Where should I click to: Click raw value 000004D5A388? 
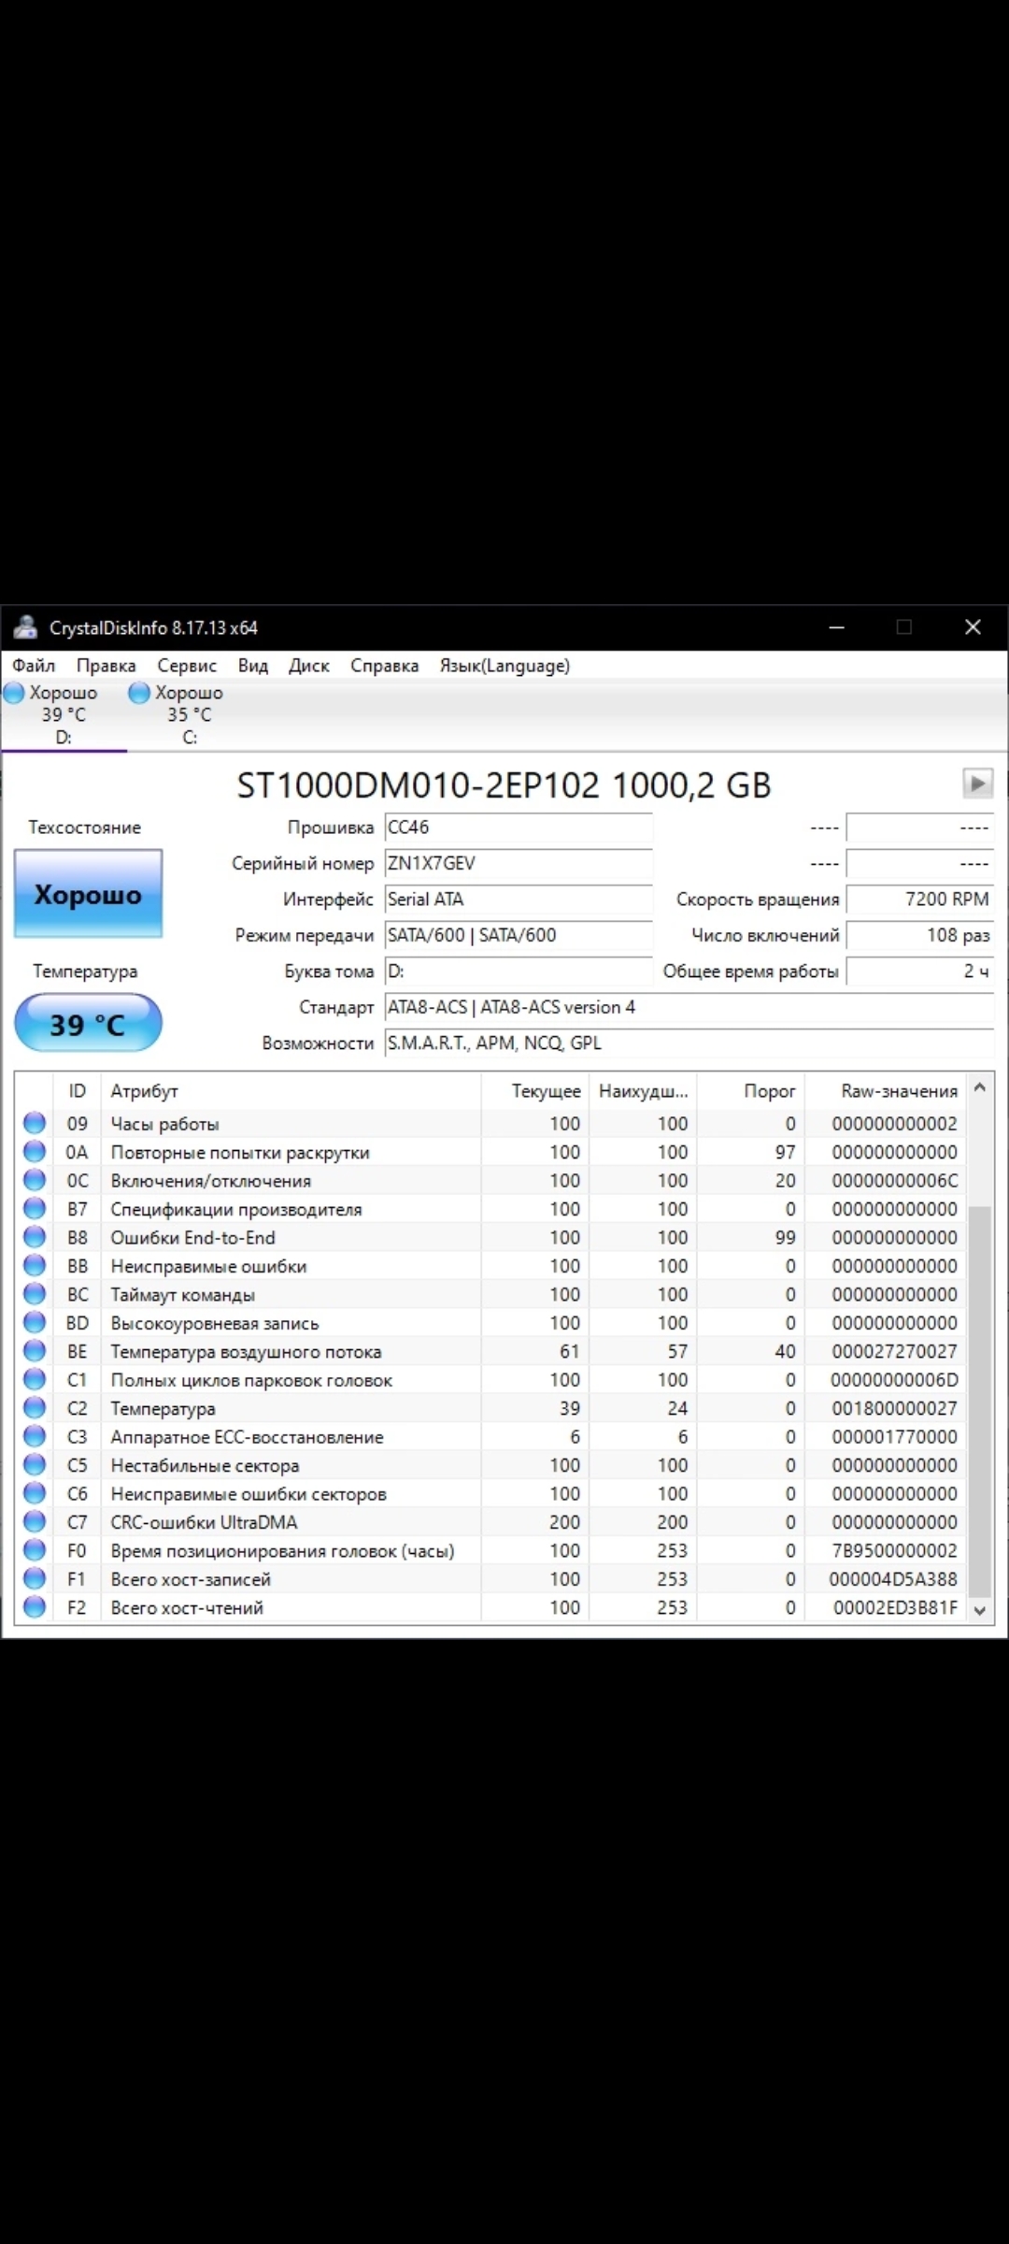(x=893, y=1579)
